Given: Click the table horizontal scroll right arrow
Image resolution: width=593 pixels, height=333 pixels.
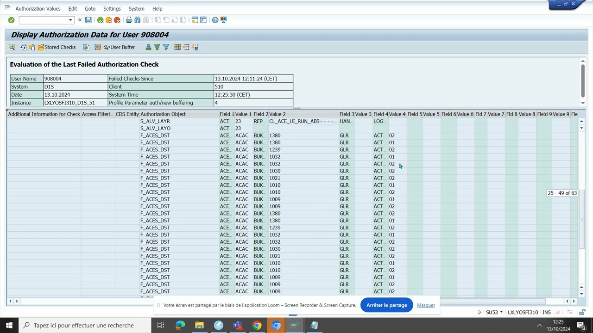Looking at the screenshot, I should 574,301.
